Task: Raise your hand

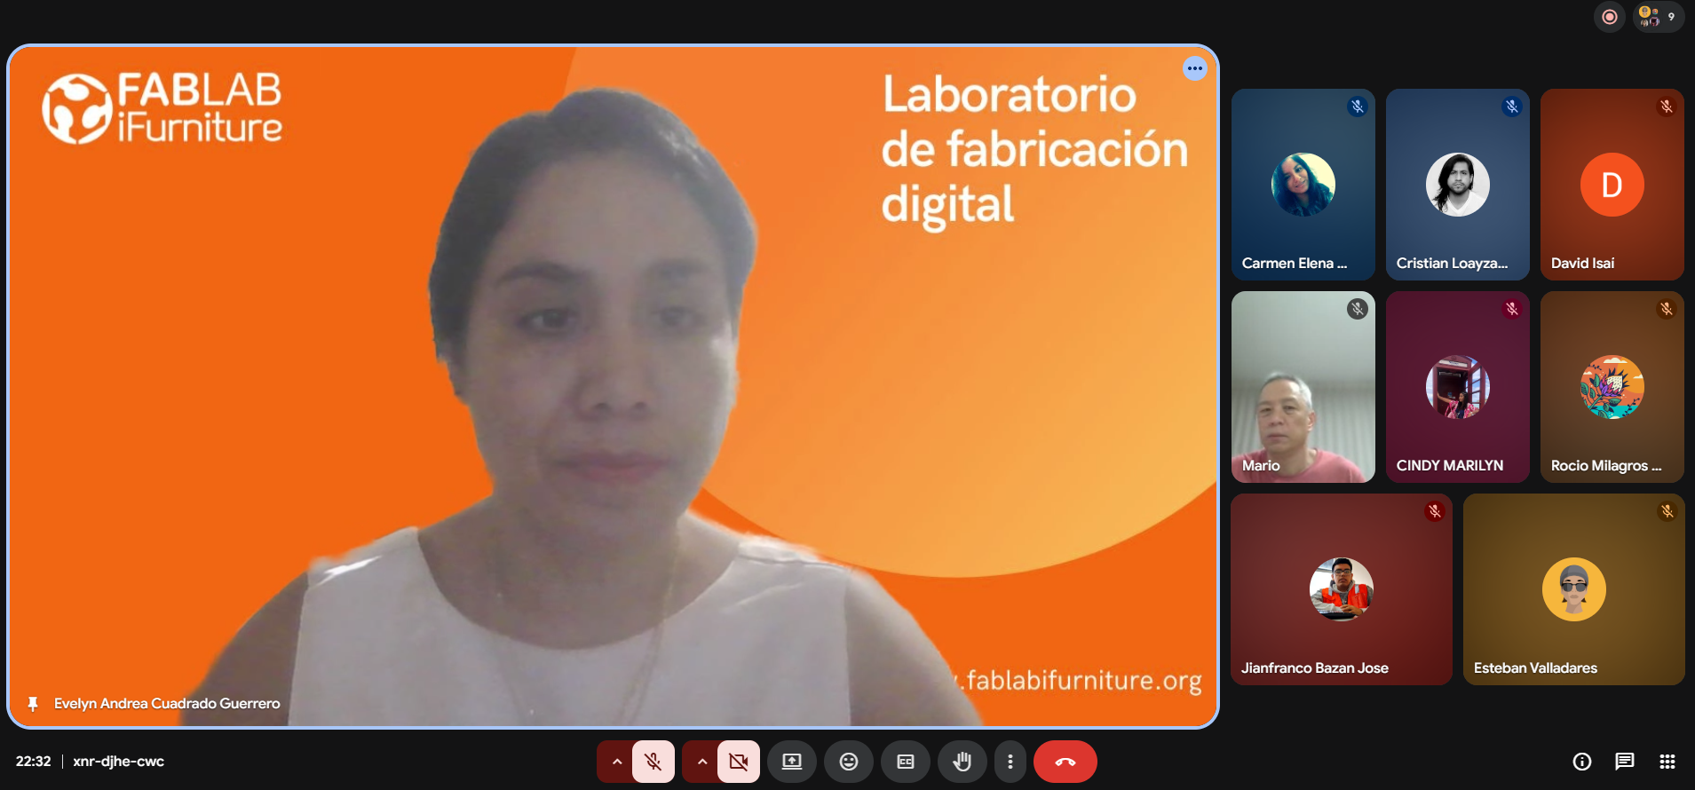Action: coord(962,762)
